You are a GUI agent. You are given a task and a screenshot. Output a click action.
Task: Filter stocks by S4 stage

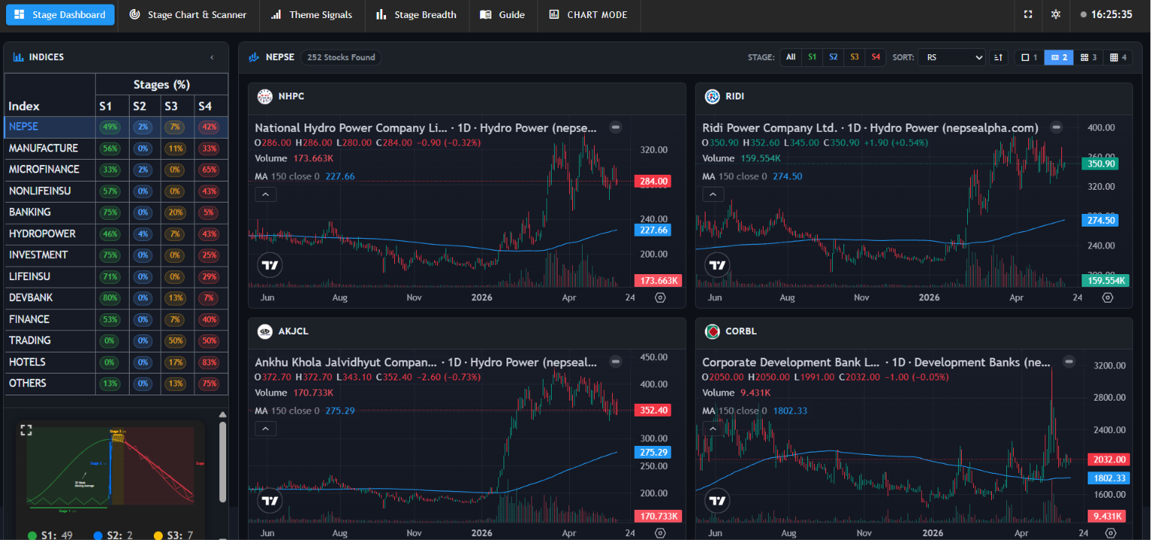click(875, 57)
